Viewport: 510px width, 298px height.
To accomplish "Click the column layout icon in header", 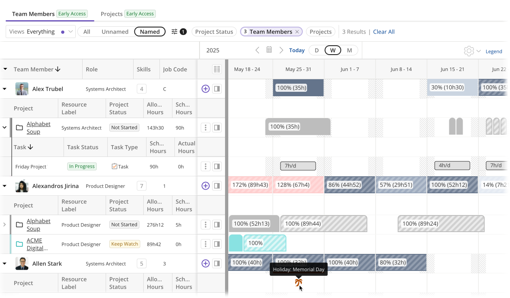I will (x=217, y=69).
